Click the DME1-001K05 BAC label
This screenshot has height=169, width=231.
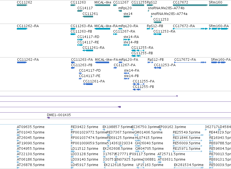(x=59, y=115)
